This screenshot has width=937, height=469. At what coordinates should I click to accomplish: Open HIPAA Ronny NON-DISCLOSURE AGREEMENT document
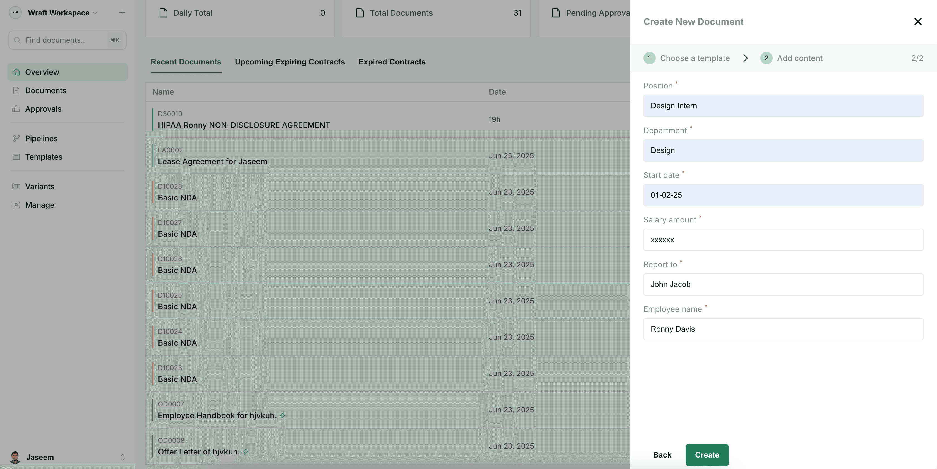pos(244,125)
